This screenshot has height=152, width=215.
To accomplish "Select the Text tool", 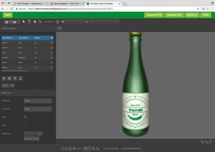I will pyautogui.click(x=29, y=22).
